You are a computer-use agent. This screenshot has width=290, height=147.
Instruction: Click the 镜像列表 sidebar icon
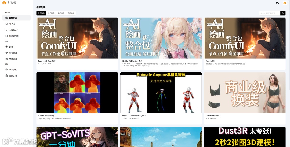click(6, 18)
